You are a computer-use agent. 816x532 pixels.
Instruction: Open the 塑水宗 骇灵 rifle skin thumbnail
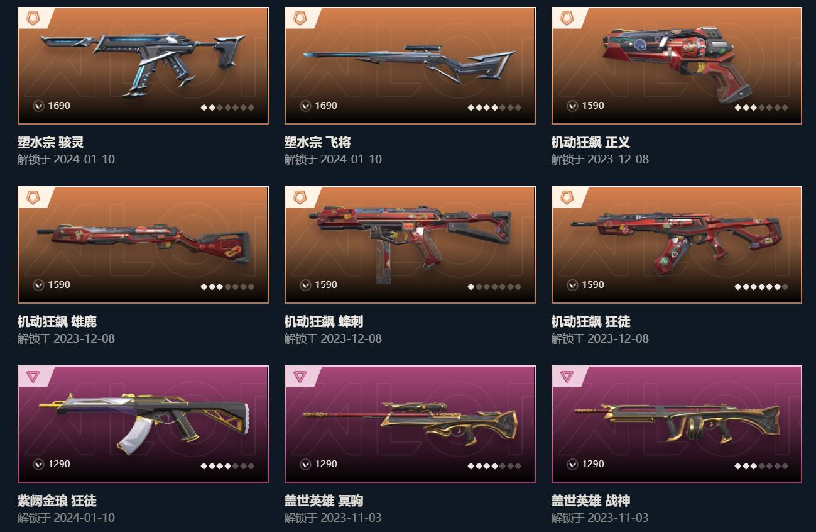coord(143,65)
